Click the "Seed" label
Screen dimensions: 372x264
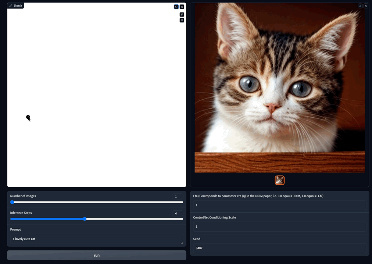click(x=196, y=239)
